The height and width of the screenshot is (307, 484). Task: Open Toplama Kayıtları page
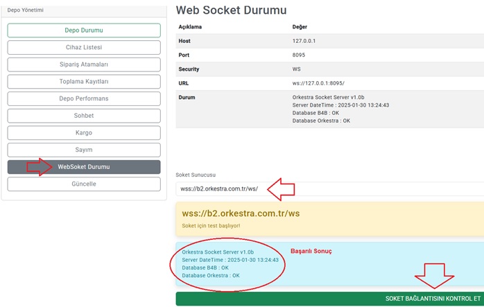[x=84, y=82]
